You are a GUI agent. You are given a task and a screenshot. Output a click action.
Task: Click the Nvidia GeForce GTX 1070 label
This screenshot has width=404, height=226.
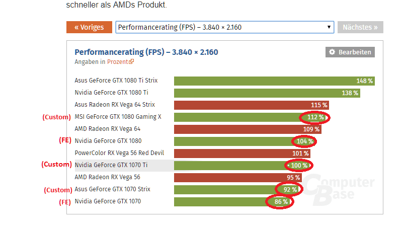pos(108,201)
